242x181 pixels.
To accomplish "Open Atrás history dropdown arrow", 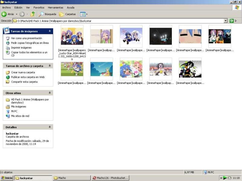I will coord(17,14).
